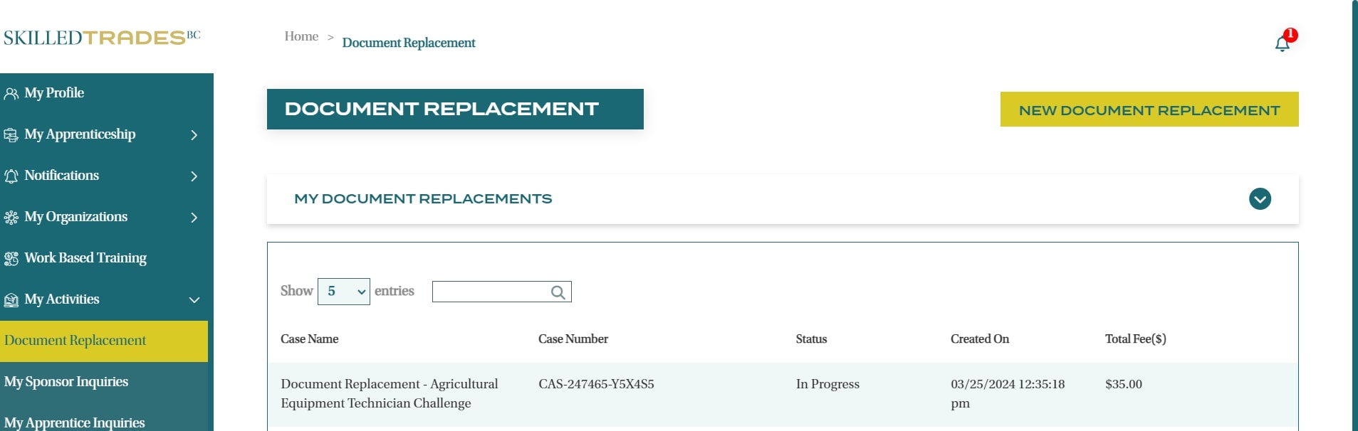Expand the Notifications submenu chevron
Screen dimensions: 1358x431
click(x=194, y=176)
